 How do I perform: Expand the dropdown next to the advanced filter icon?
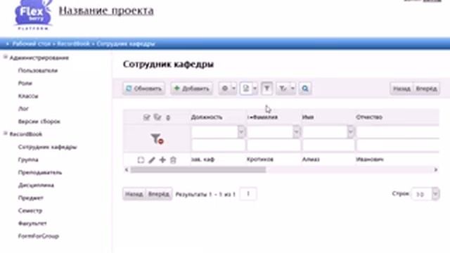(292, 89)
